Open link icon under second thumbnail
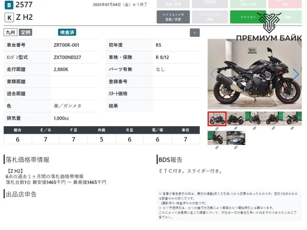 236,128
